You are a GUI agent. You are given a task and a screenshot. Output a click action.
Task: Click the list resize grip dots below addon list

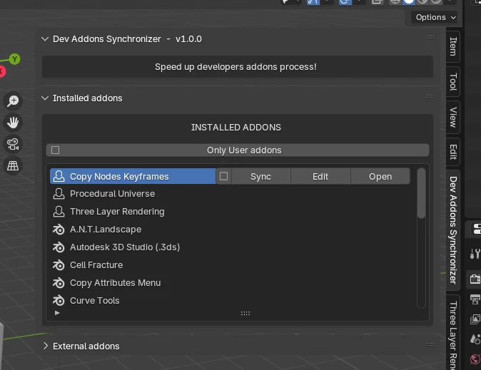[x=245, y=313]
